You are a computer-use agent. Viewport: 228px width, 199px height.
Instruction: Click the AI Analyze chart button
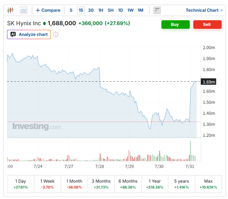(29, 34)
